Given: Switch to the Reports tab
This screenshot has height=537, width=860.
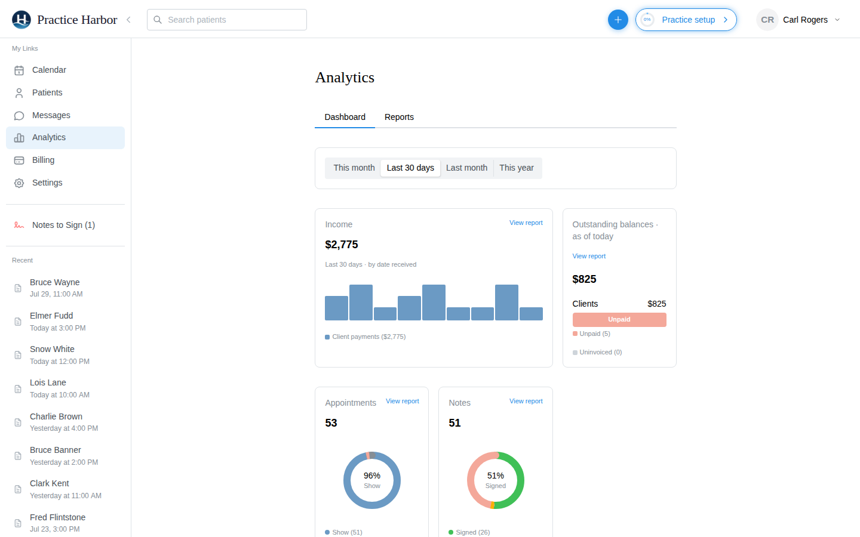Looking at the screenshot, I should pyautogui.click(x=399, y=117).
